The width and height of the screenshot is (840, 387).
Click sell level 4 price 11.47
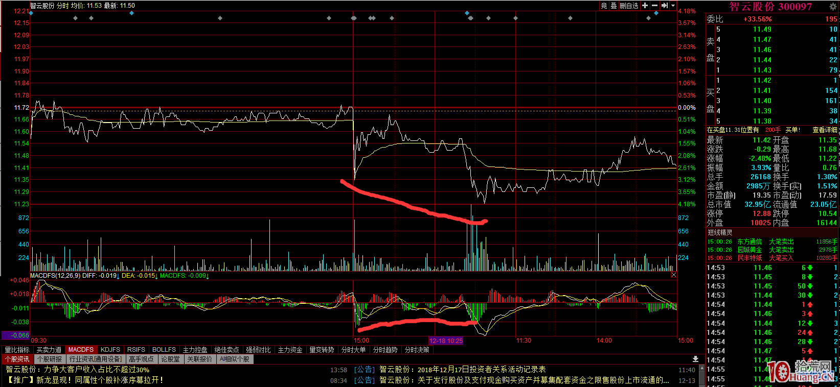pos(762,40)
